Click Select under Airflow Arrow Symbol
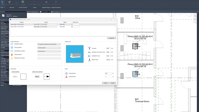Viewport: 199px width, 112px height. (37, 77)
